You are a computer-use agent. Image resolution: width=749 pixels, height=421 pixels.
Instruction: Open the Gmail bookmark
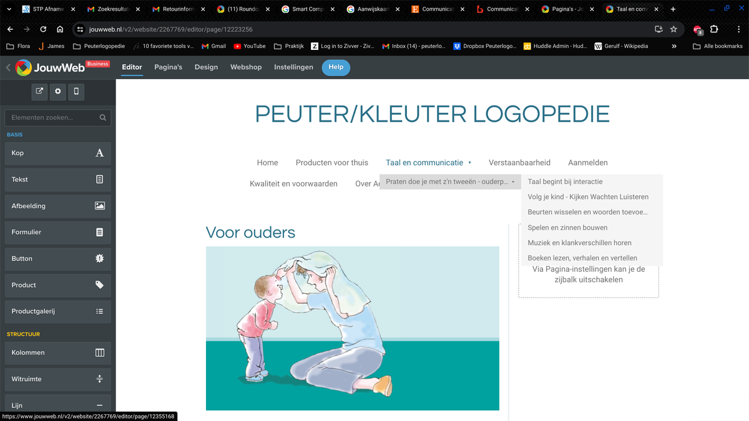point(214,46)
